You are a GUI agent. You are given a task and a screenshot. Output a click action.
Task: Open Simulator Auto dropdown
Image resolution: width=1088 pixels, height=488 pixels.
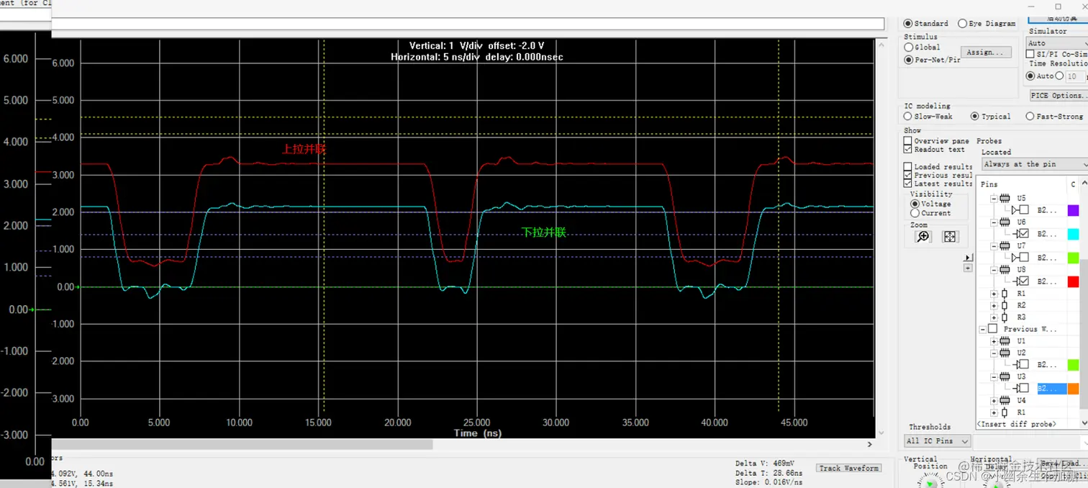1057,43
